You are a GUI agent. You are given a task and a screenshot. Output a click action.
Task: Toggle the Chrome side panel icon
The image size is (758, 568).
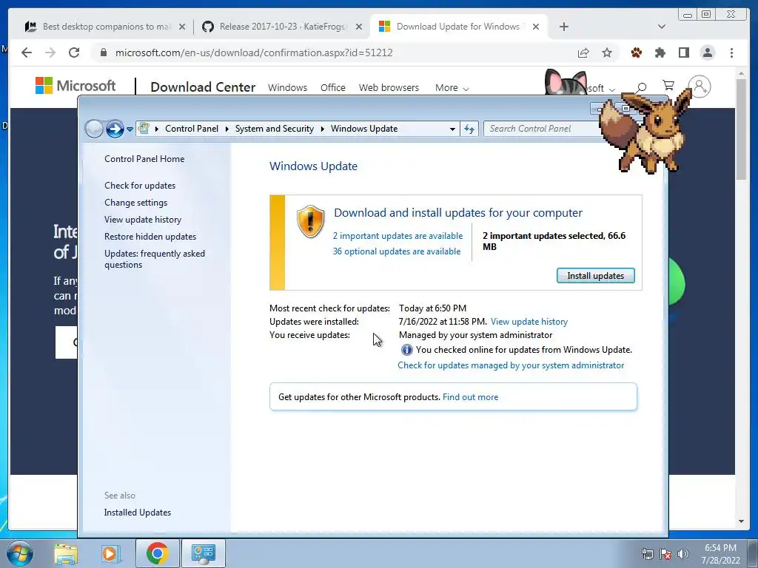click(x=683, y=53)
